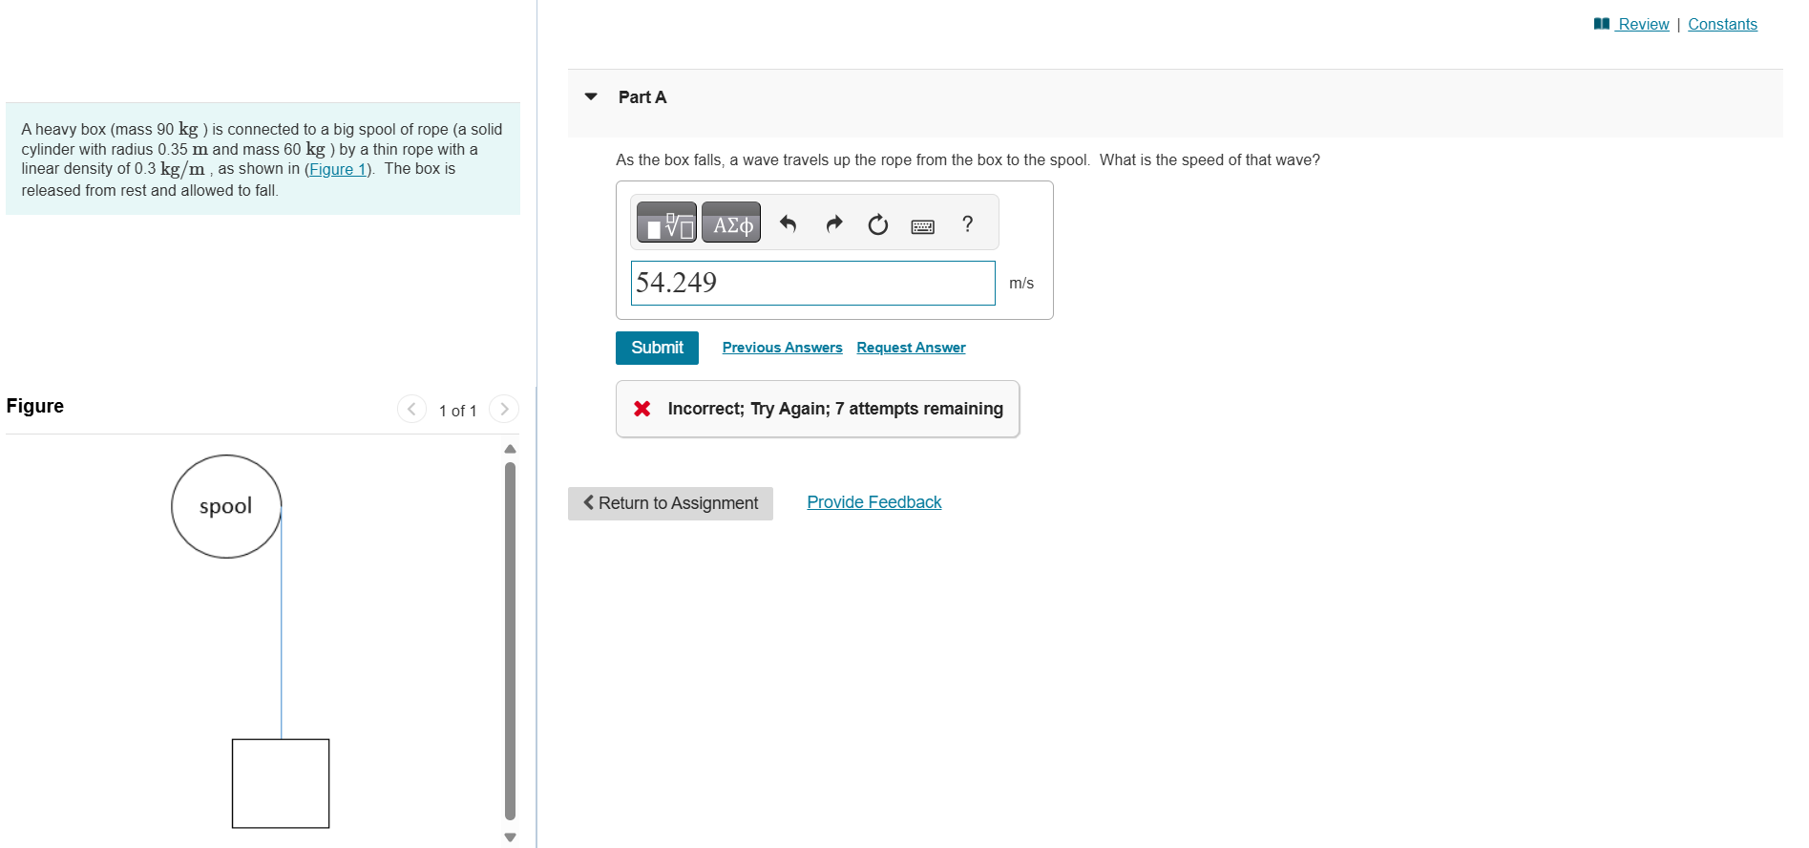
Task: Click the red X incorrect icon
Action: (642, 409)
